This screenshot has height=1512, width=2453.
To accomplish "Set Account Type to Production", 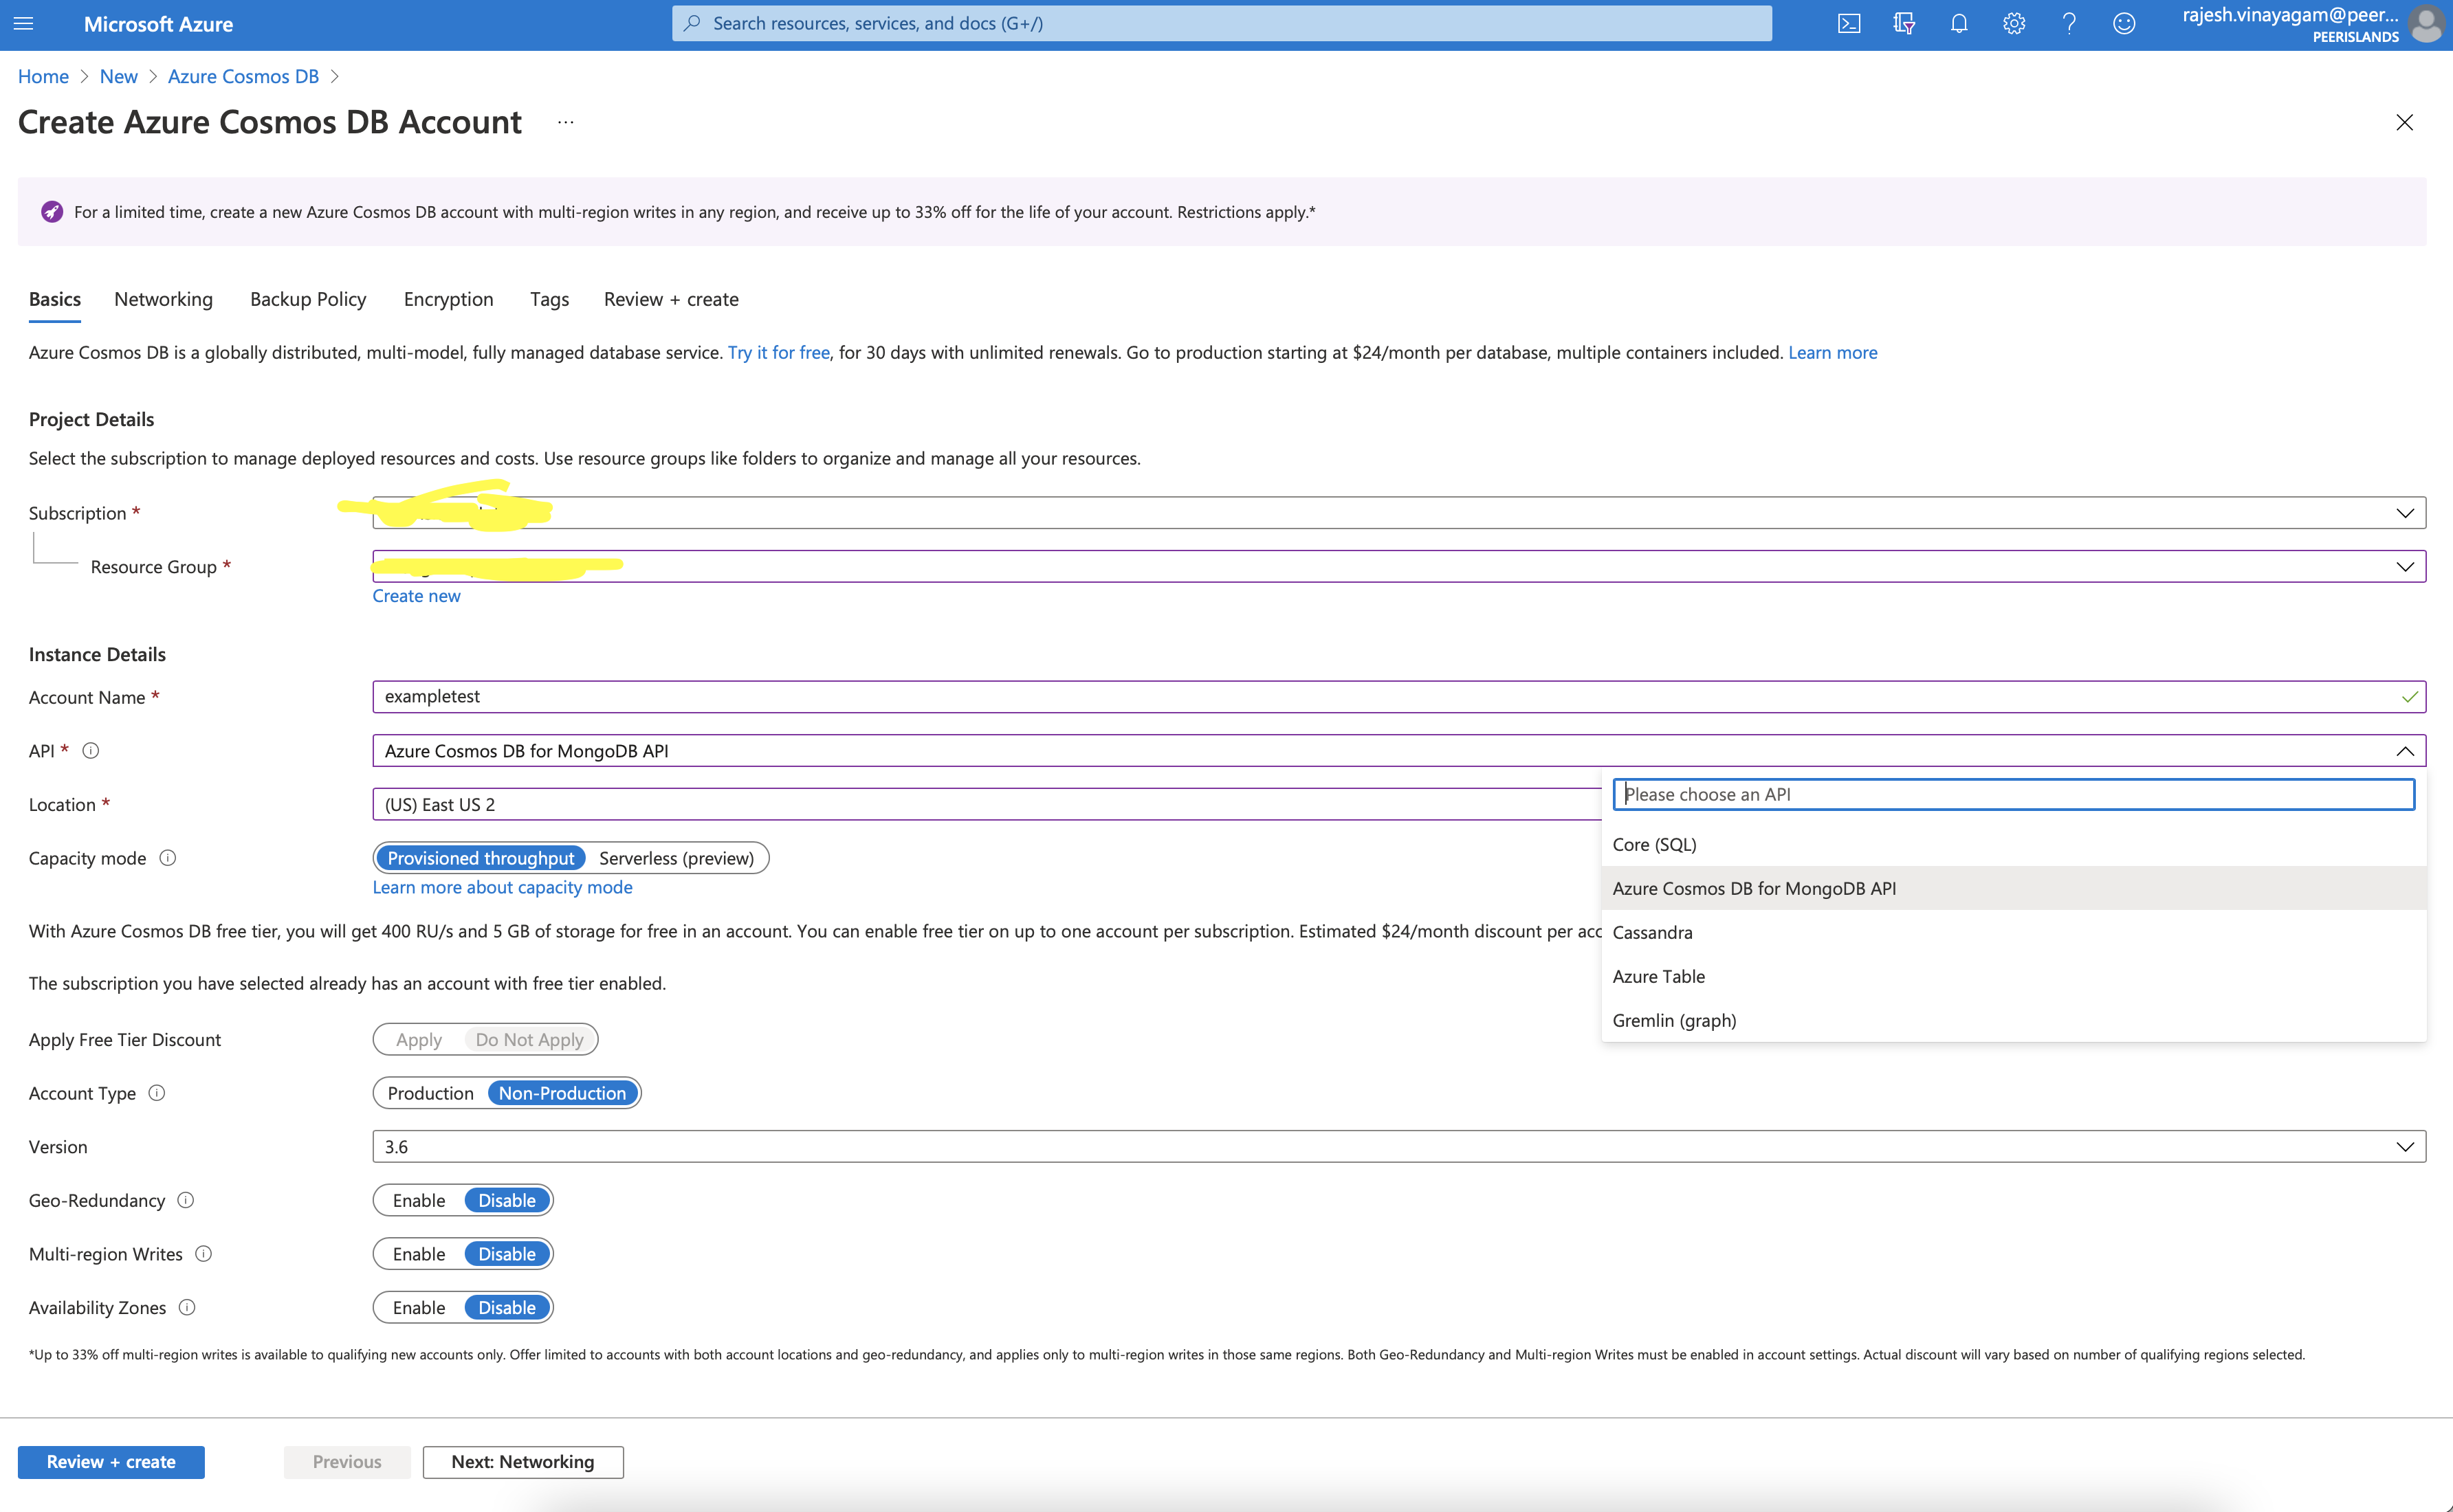I will 430,1093.
